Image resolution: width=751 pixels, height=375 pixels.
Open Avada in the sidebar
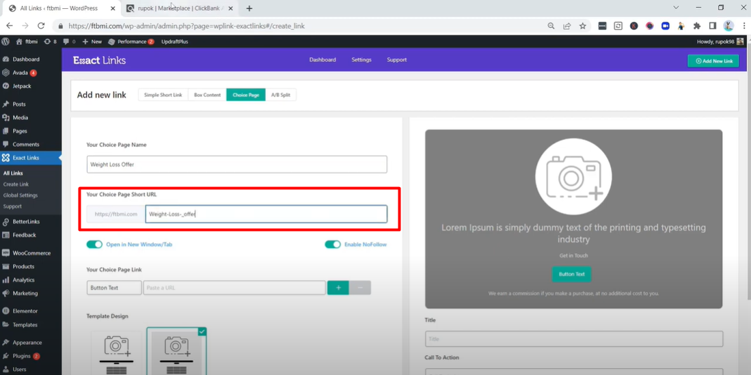click(x=20, y=73)
